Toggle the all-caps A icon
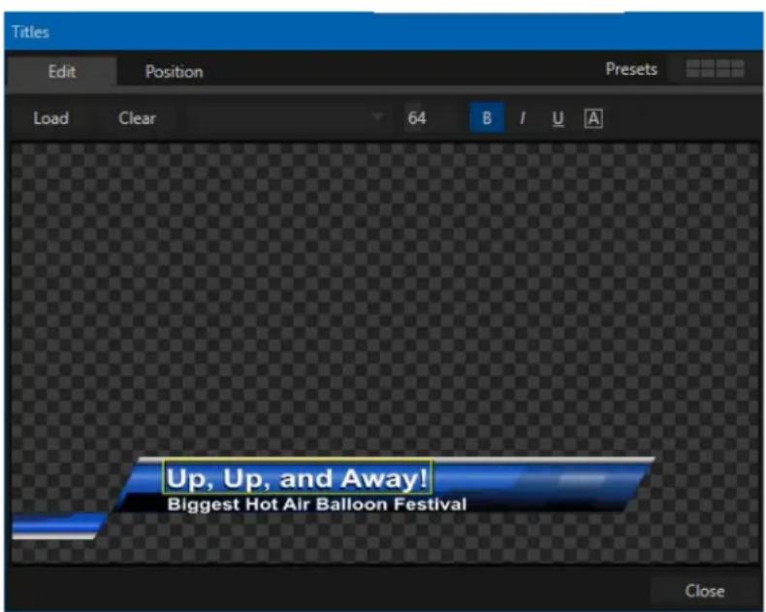Image resolution: width=766 pixels, height=612 pixels. coord(593,118)
